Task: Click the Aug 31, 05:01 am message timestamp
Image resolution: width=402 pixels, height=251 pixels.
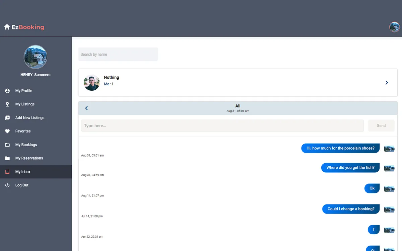Action: click(92, 156)
